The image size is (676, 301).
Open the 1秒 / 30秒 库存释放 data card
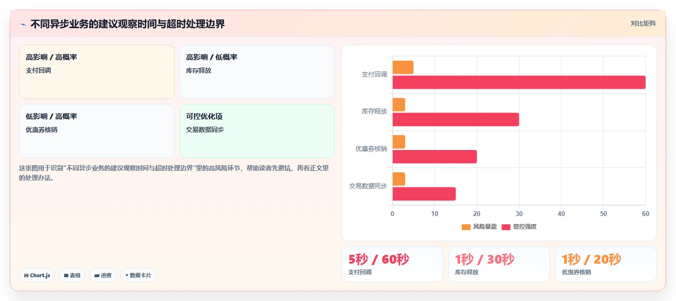[x=499, y=264]
